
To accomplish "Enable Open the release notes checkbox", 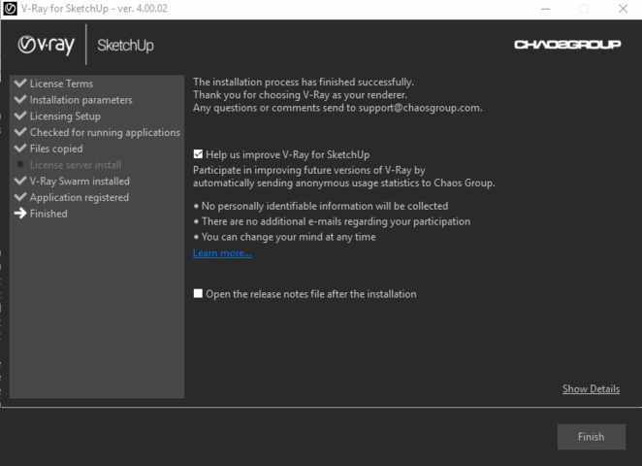I will click(x=198, y=293).
